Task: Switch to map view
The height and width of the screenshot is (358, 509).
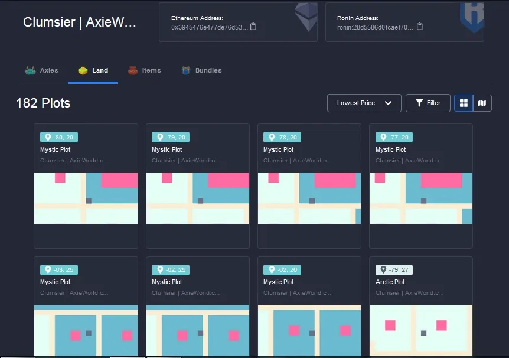Action: pos(482,103)
